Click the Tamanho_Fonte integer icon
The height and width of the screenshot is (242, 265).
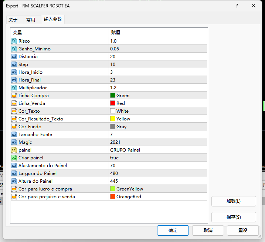click(x=14, y=135)
